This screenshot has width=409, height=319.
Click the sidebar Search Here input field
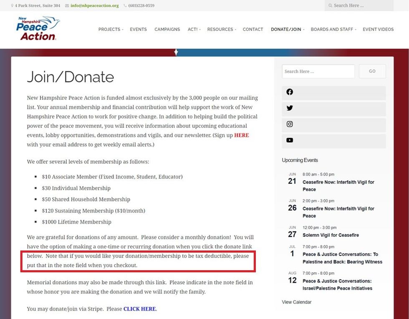318,71
